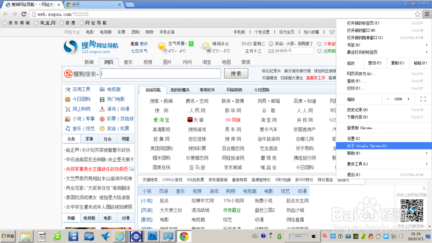
Task: Open 淘宝网 bookmark in bookmarks bar
Action: click(45, 23)
